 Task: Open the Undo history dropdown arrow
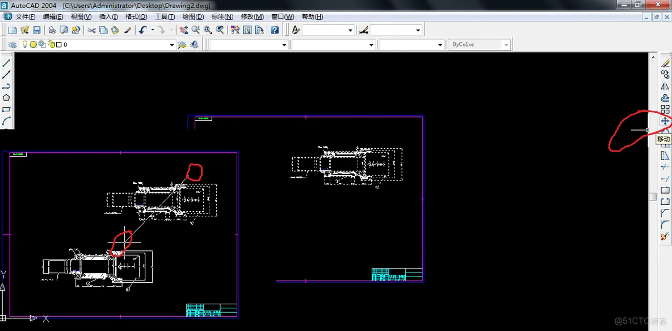pos(153,30)
